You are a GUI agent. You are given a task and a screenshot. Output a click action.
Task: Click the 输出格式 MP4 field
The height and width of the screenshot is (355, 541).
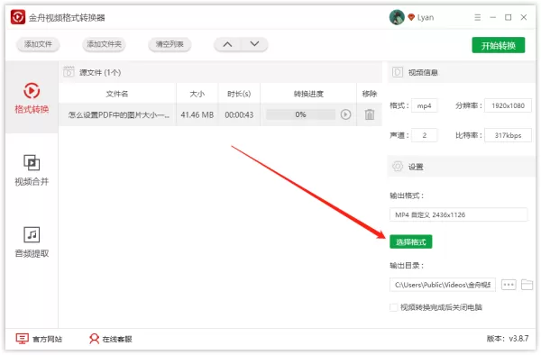[x=459, y=214]
